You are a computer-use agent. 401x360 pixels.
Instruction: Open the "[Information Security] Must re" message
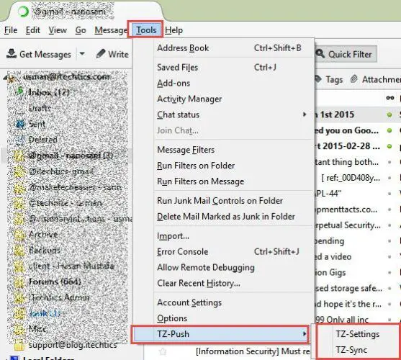(253, 352)
